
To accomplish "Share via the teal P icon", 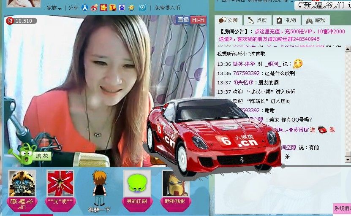I will pos(142,8).
